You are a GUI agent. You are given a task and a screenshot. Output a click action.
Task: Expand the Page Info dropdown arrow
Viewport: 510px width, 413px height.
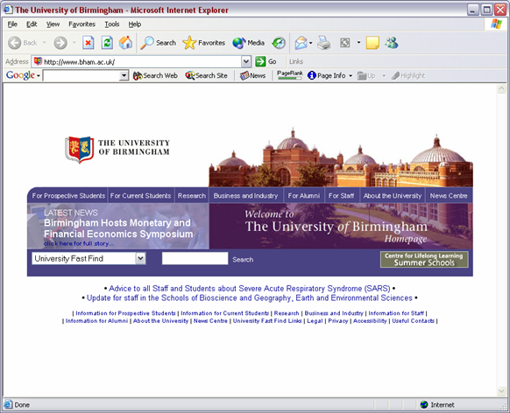pos(351,75)
